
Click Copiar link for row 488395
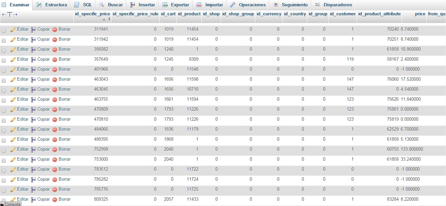[43, 139]
